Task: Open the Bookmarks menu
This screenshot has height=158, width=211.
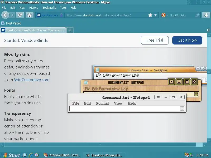Action: coord(49,8)
